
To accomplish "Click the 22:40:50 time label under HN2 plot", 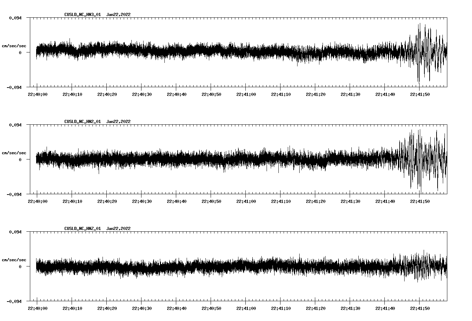I will pos(211,201).
